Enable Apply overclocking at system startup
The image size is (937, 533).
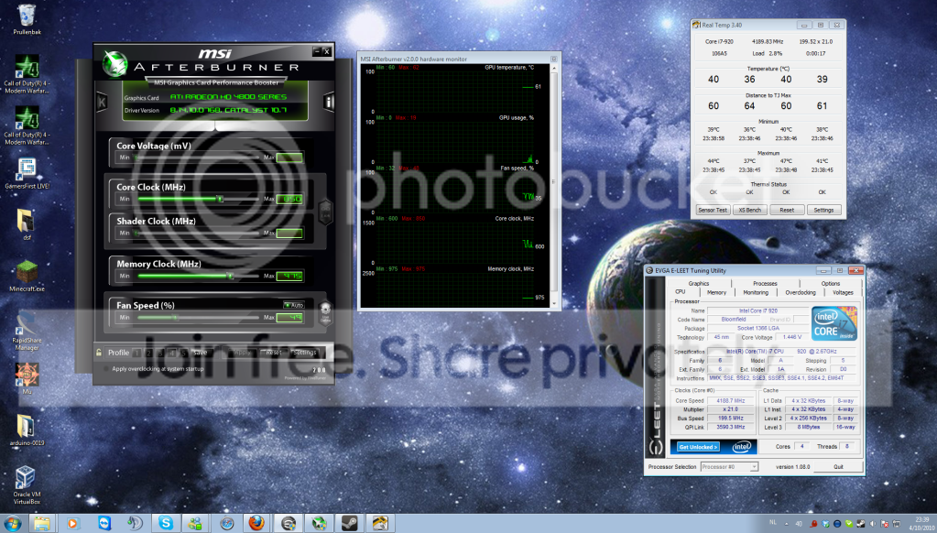click(x=158, y=369)
